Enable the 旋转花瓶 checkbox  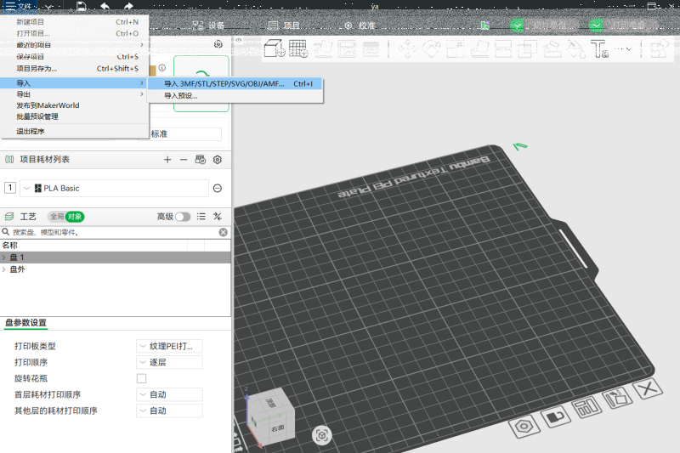click(141, 378)
